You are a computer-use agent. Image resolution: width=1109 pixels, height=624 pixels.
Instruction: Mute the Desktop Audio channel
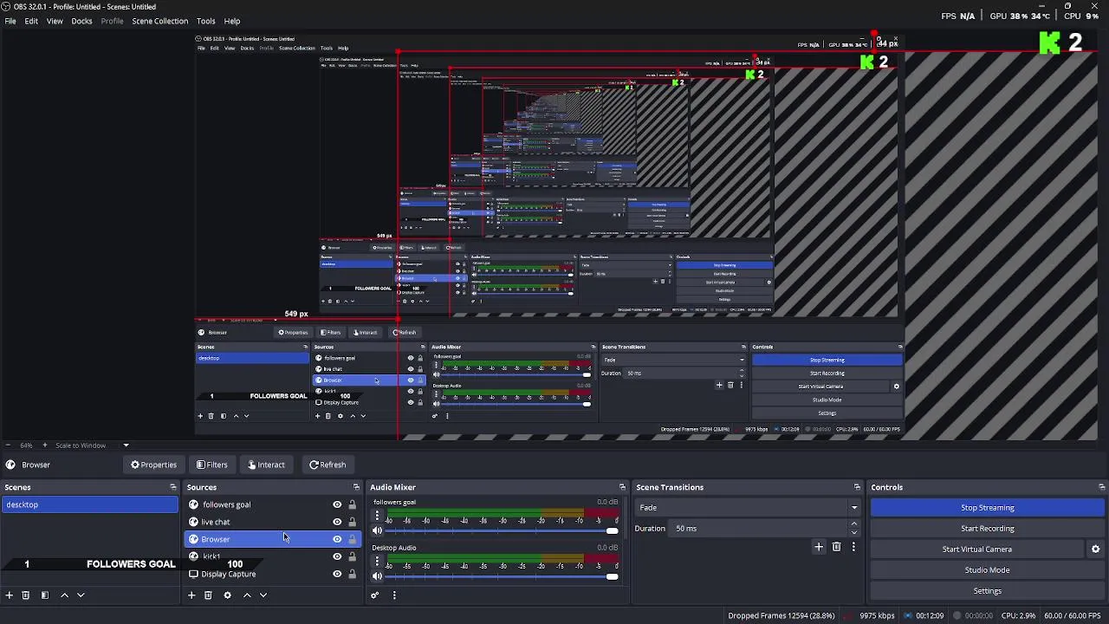click(x=377, y=576)
